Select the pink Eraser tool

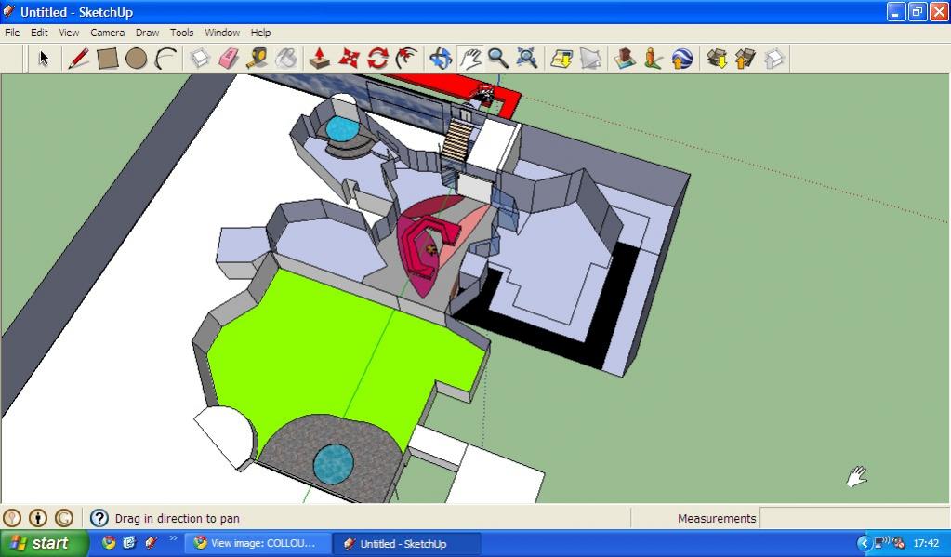pyautogui.click(x=229, y=59)
